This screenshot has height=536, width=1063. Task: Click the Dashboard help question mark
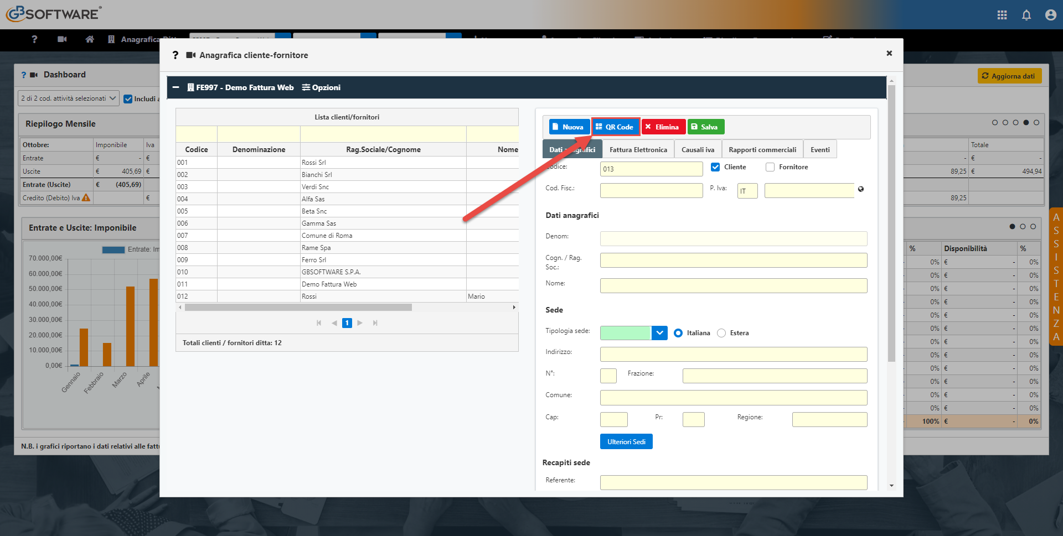(x=24, y=75)
